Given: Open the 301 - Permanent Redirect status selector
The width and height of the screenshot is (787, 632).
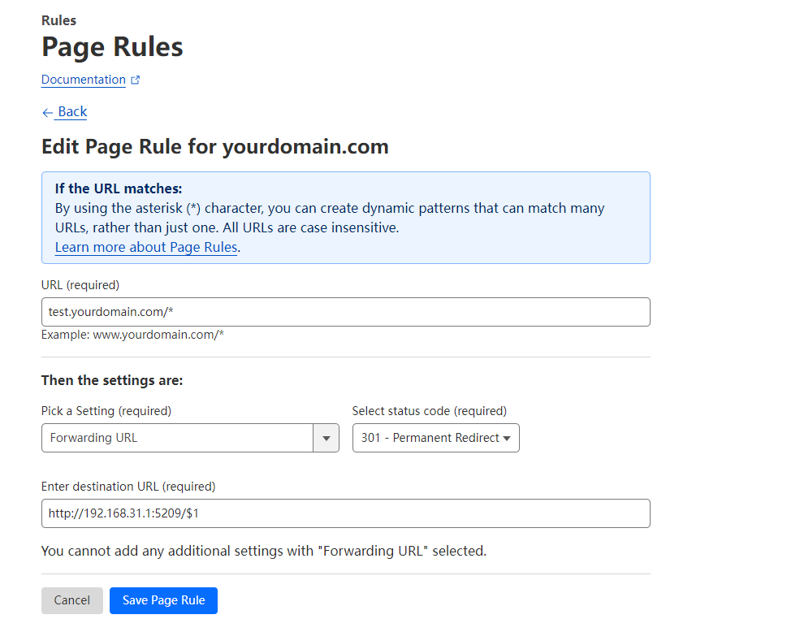Looking at the screenshot, I should click(x=435, y=438).
